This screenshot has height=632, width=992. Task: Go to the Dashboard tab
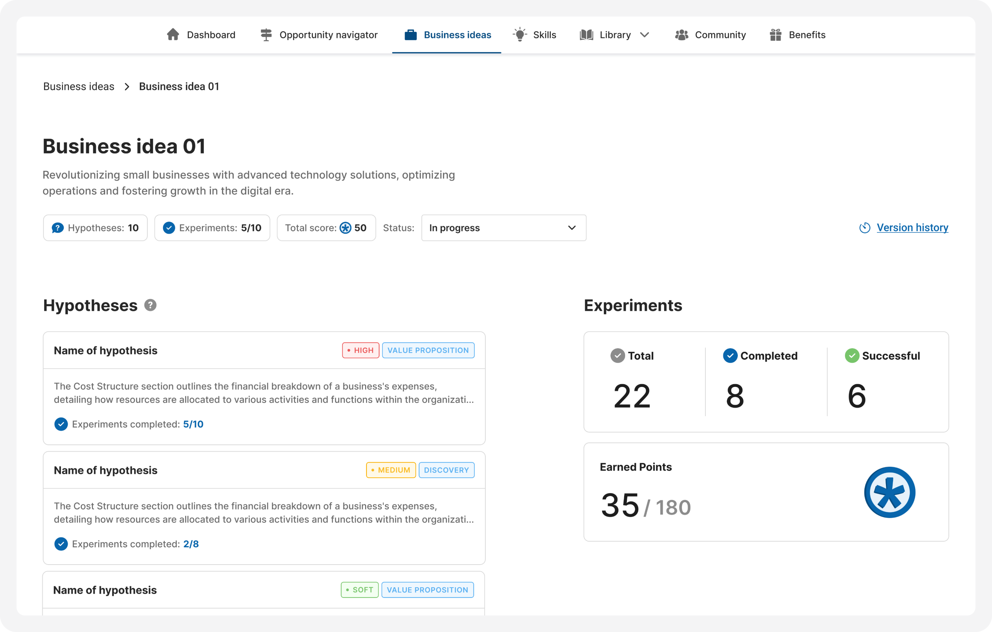201,34
